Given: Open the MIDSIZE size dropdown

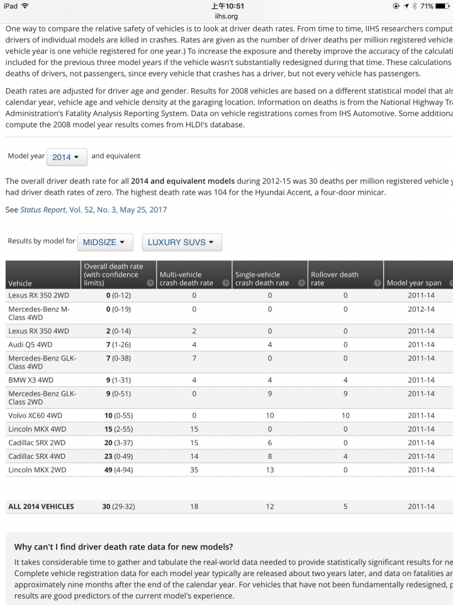Looking at the screenshot, I should tap(105, 242).
